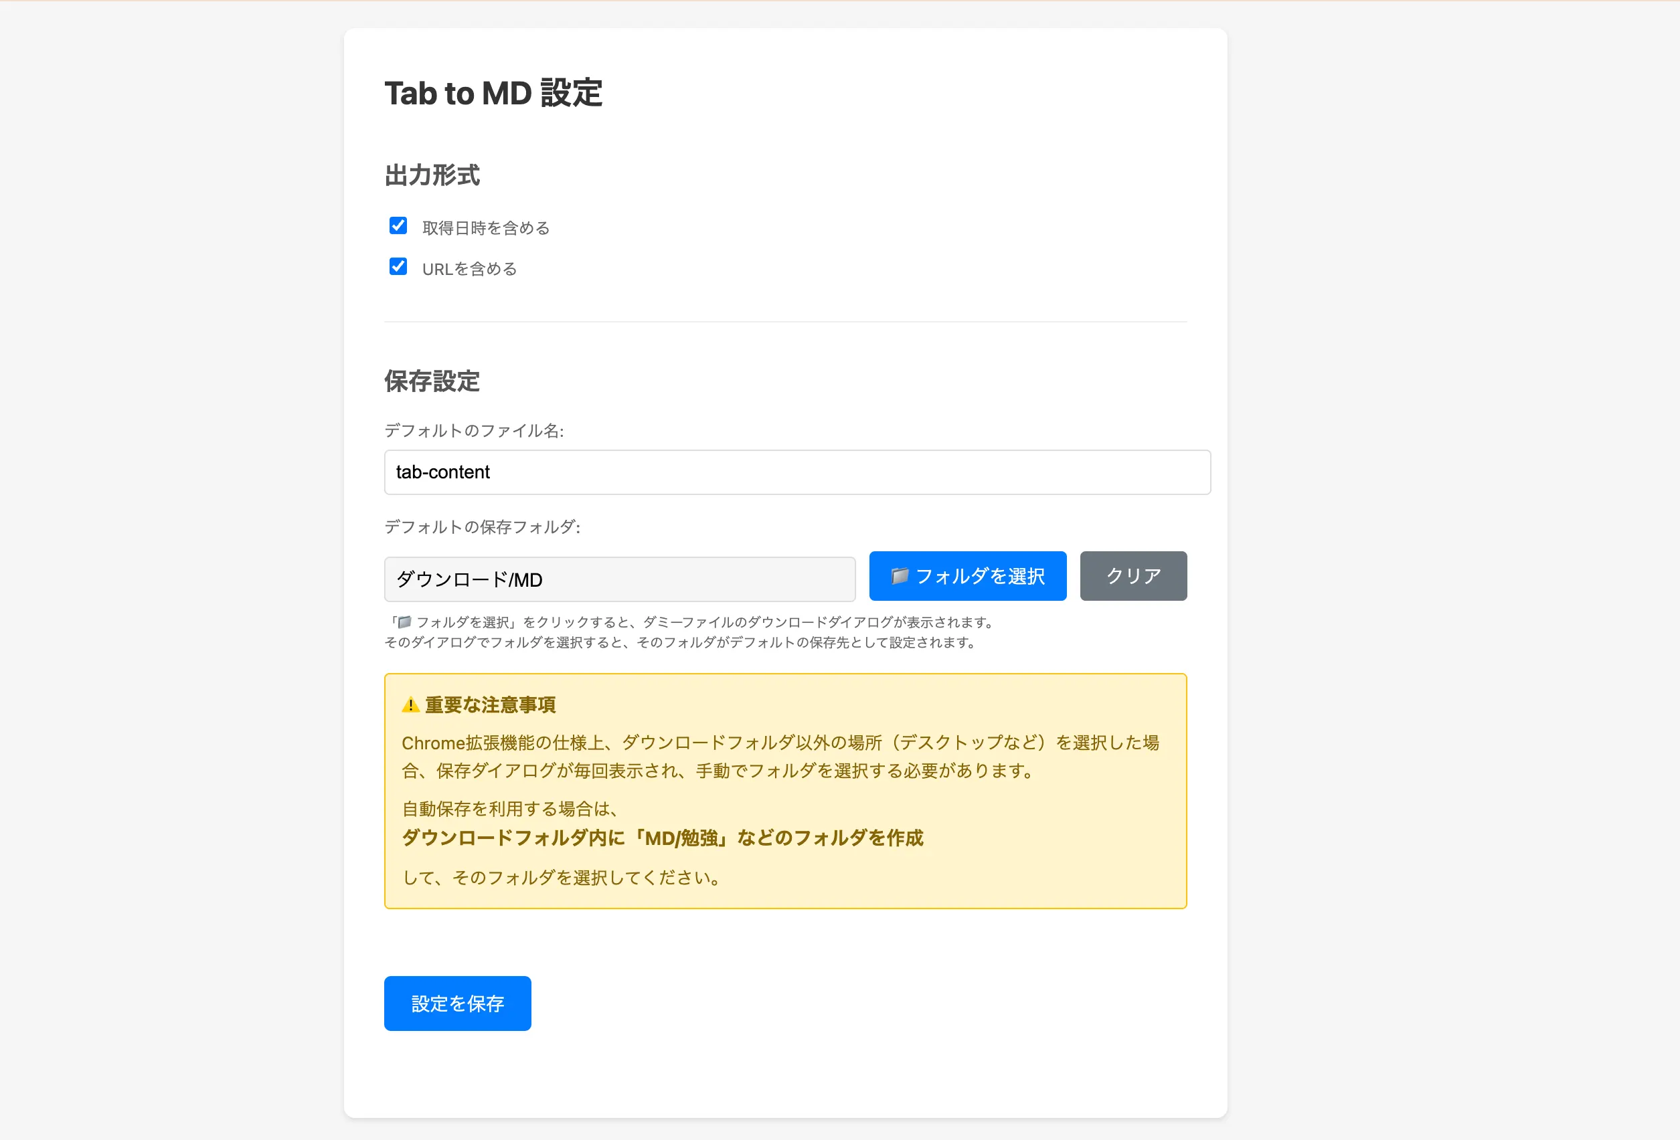
Task: Toggle the URLを含める checkbox
Action: 398,266
